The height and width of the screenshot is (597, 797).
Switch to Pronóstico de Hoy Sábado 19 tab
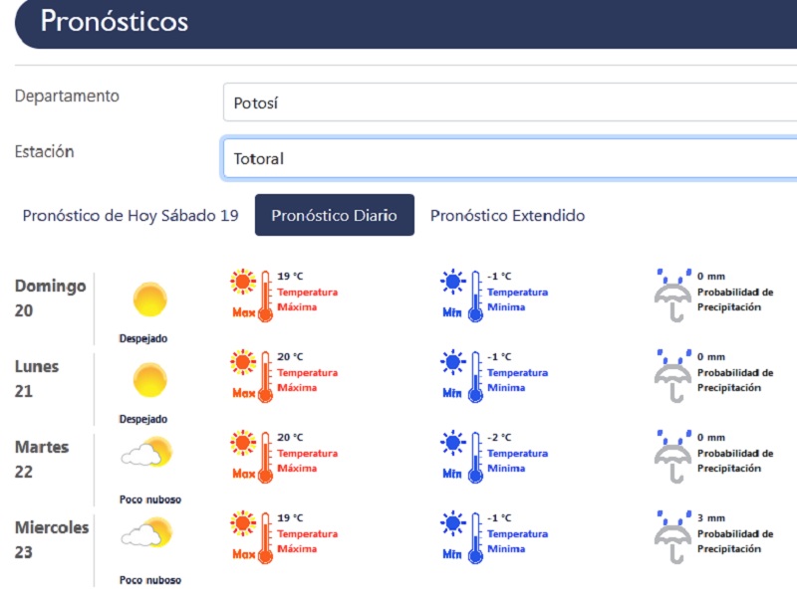[131, 215]
